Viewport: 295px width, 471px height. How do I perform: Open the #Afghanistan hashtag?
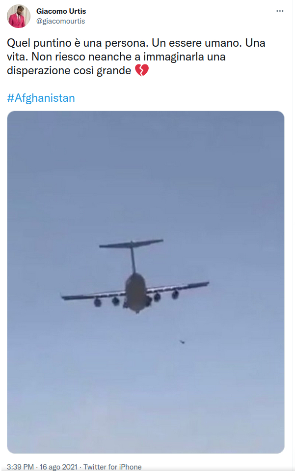(x=41, y=98)
